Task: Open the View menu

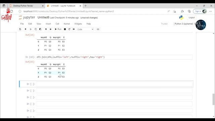Action: click(39, 24)
